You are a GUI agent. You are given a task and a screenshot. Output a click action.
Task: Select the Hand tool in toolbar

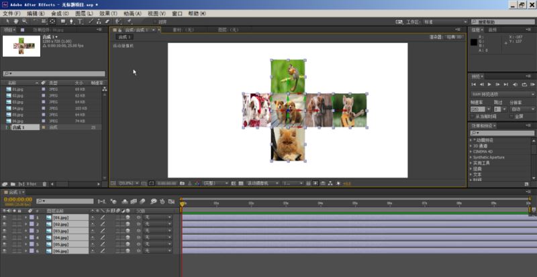pos(16,21)
